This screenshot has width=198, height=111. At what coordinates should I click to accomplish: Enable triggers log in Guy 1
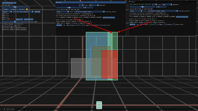click(x=83, y=25)
